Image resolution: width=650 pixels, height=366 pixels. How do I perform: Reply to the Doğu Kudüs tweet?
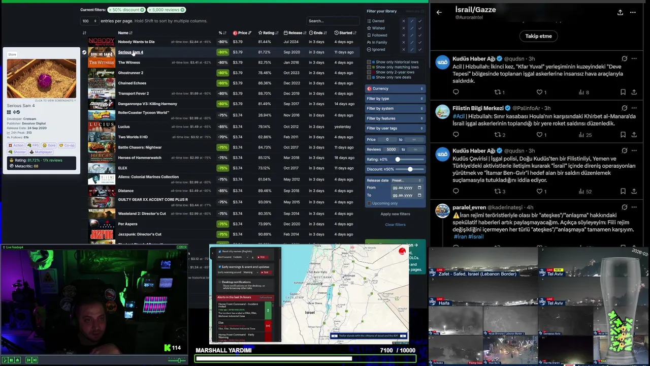pyautogui.click(x=456, y=191)
